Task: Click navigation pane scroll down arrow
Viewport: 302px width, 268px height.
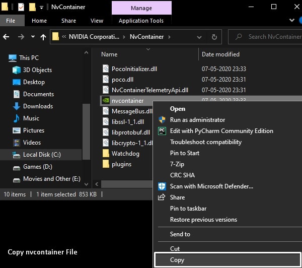Action: (x=86, y=184)
